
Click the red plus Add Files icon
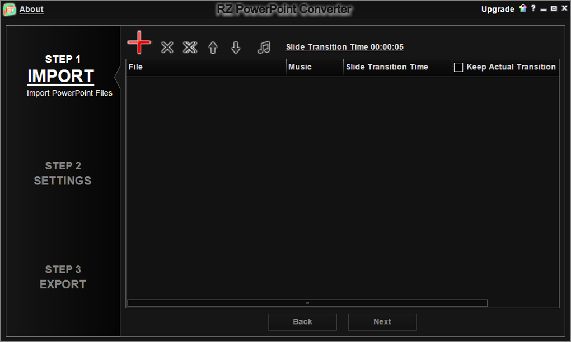139,42
